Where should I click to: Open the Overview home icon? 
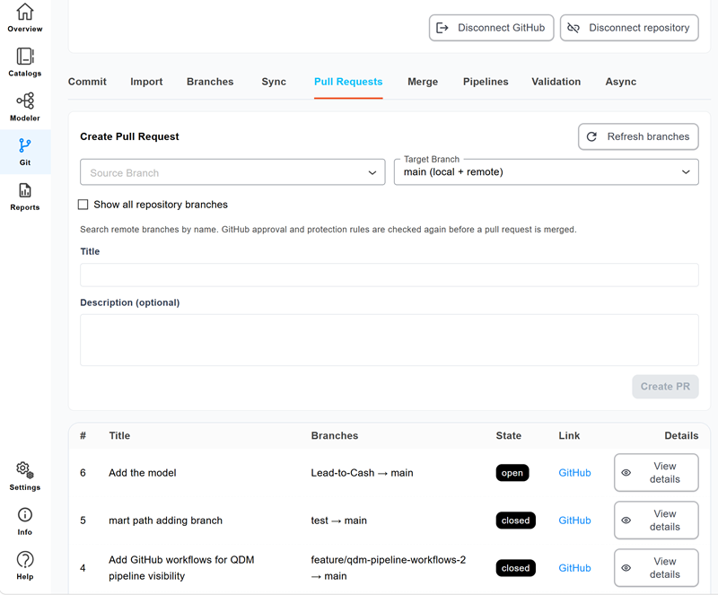click(25, 13)
